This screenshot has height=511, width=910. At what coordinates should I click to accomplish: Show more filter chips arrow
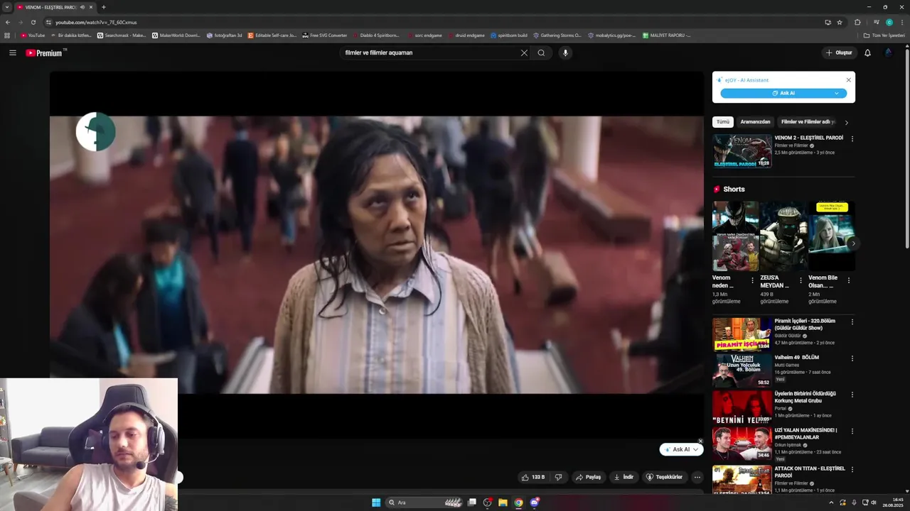[x=846, y=122]
